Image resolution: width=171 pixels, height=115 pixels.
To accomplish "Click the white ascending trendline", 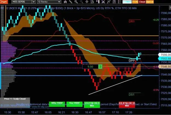I will click(x=115, y=85).
